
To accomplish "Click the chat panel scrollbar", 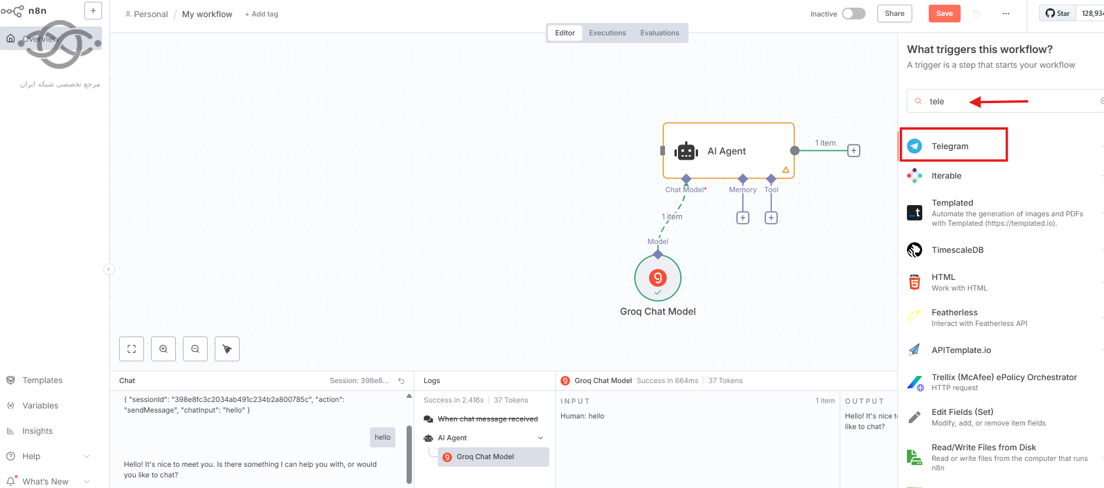I will pos(409,454).
